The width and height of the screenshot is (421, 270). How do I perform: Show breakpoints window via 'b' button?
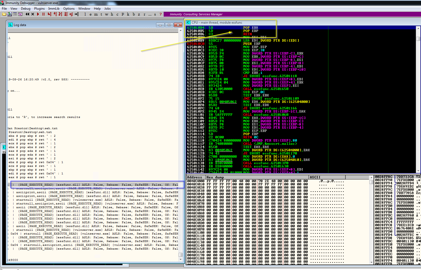point(134,14)
